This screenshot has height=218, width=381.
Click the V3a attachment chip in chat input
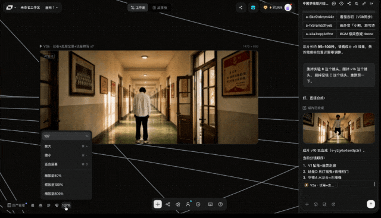[x=320, y=185]
